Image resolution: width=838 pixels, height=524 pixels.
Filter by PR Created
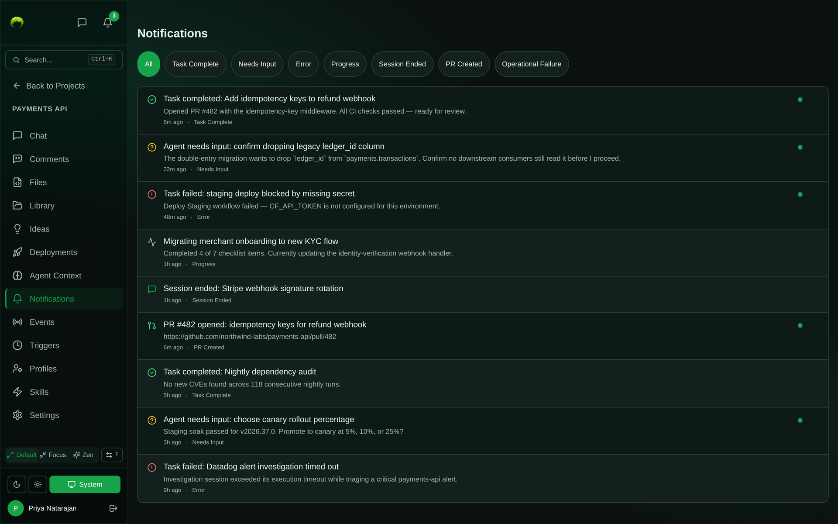pyautogui.click(x=464, y=64)
